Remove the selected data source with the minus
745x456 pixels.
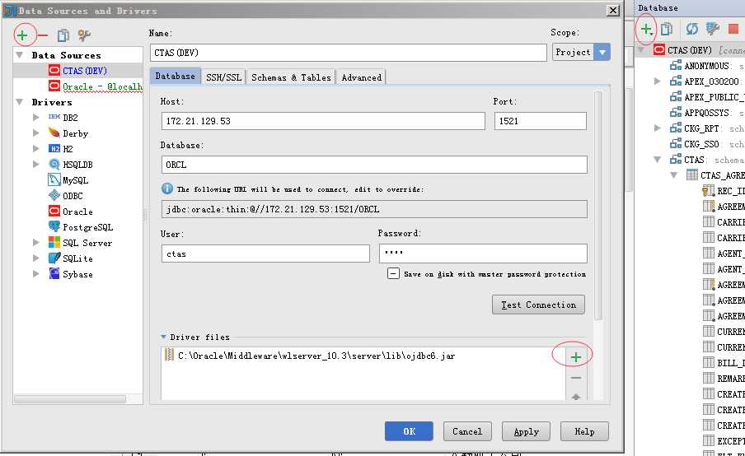[x=43, y=35]
